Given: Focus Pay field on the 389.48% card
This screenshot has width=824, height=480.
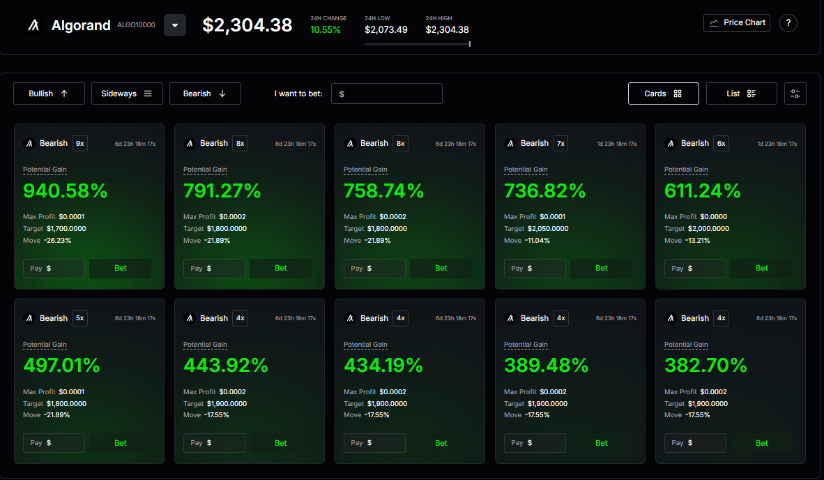Looking at the screenshot, I should (x=535, y=443).
